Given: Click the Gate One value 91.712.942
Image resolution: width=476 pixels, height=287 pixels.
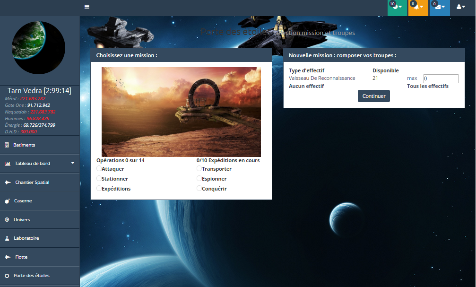Looking at the screenshot, I should (39, 105).
